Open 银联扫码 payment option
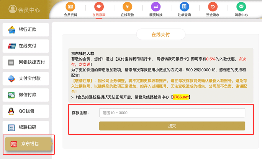The image size is (262, 159). pyautogui.click(x=26, y=127)
